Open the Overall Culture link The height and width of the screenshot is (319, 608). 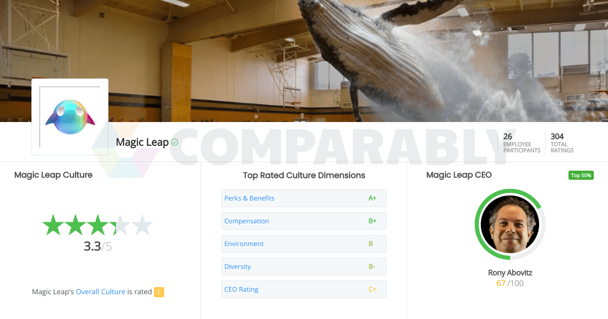coord(100,292)
